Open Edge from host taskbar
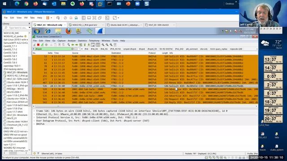Screen dimensions: 287x161 tap(17, 4)
